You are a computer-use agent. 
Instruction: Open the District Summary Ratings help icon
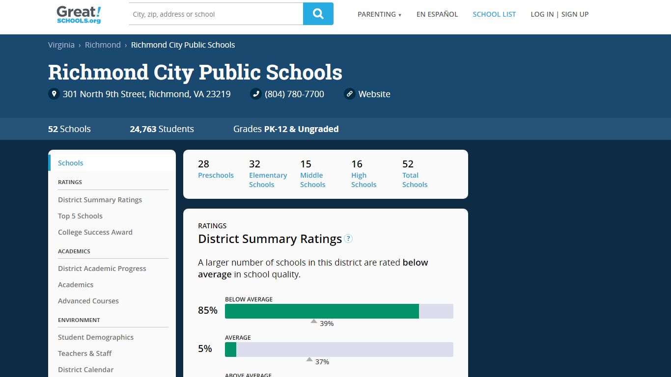[x=348, y=239]
